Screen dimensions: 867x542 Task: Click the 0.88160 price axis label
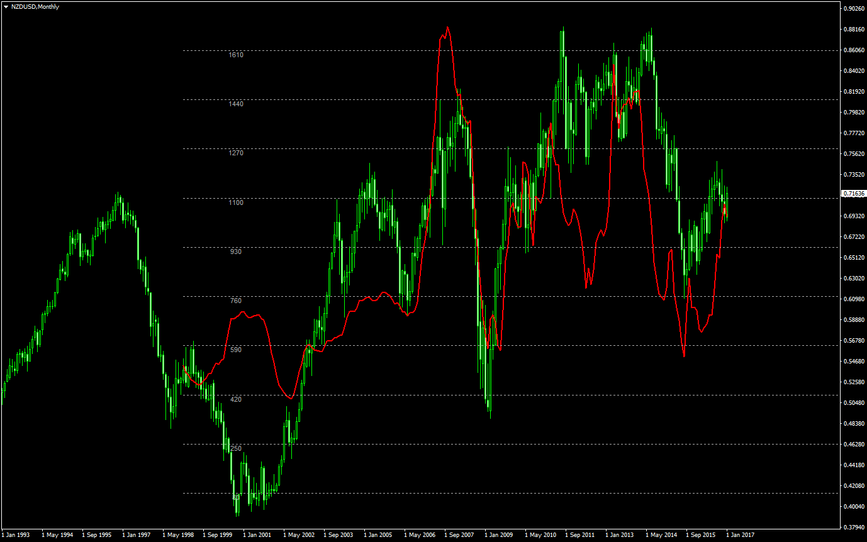coord(853,30)
